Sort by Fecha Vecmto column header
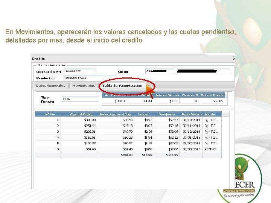Image resolution: width=271 pixels, height=203 pixels. tap(191, 114)
